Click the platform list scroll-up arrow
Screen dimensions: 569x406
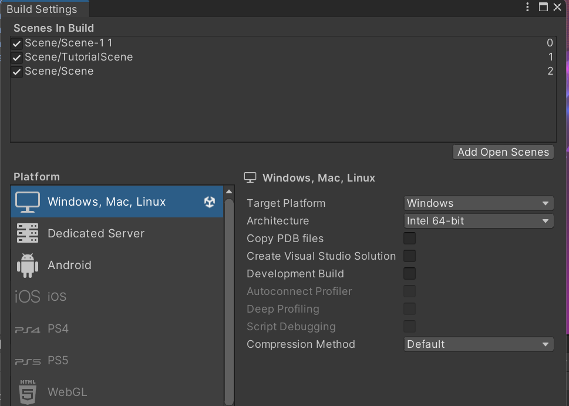click(x=229, y=192)
